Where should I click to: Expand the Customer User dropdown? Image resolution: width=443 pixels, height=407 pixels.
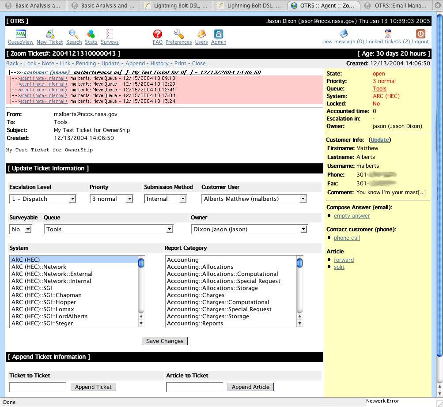254,199
